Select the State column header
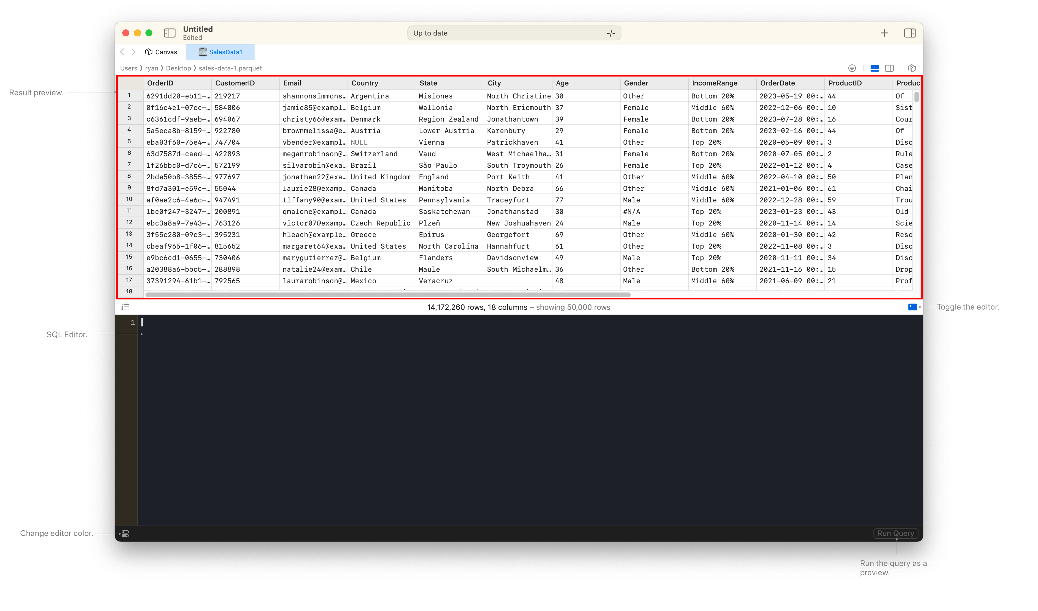The width and height of the screenshot is (1038, 611). coord(450,83)
